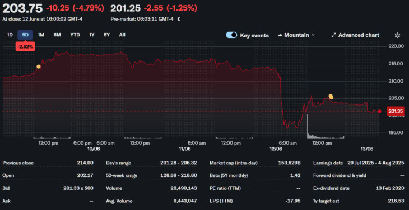Click the Bid value 201.33 x 500
409x210 pixels.
pos(78,188)
